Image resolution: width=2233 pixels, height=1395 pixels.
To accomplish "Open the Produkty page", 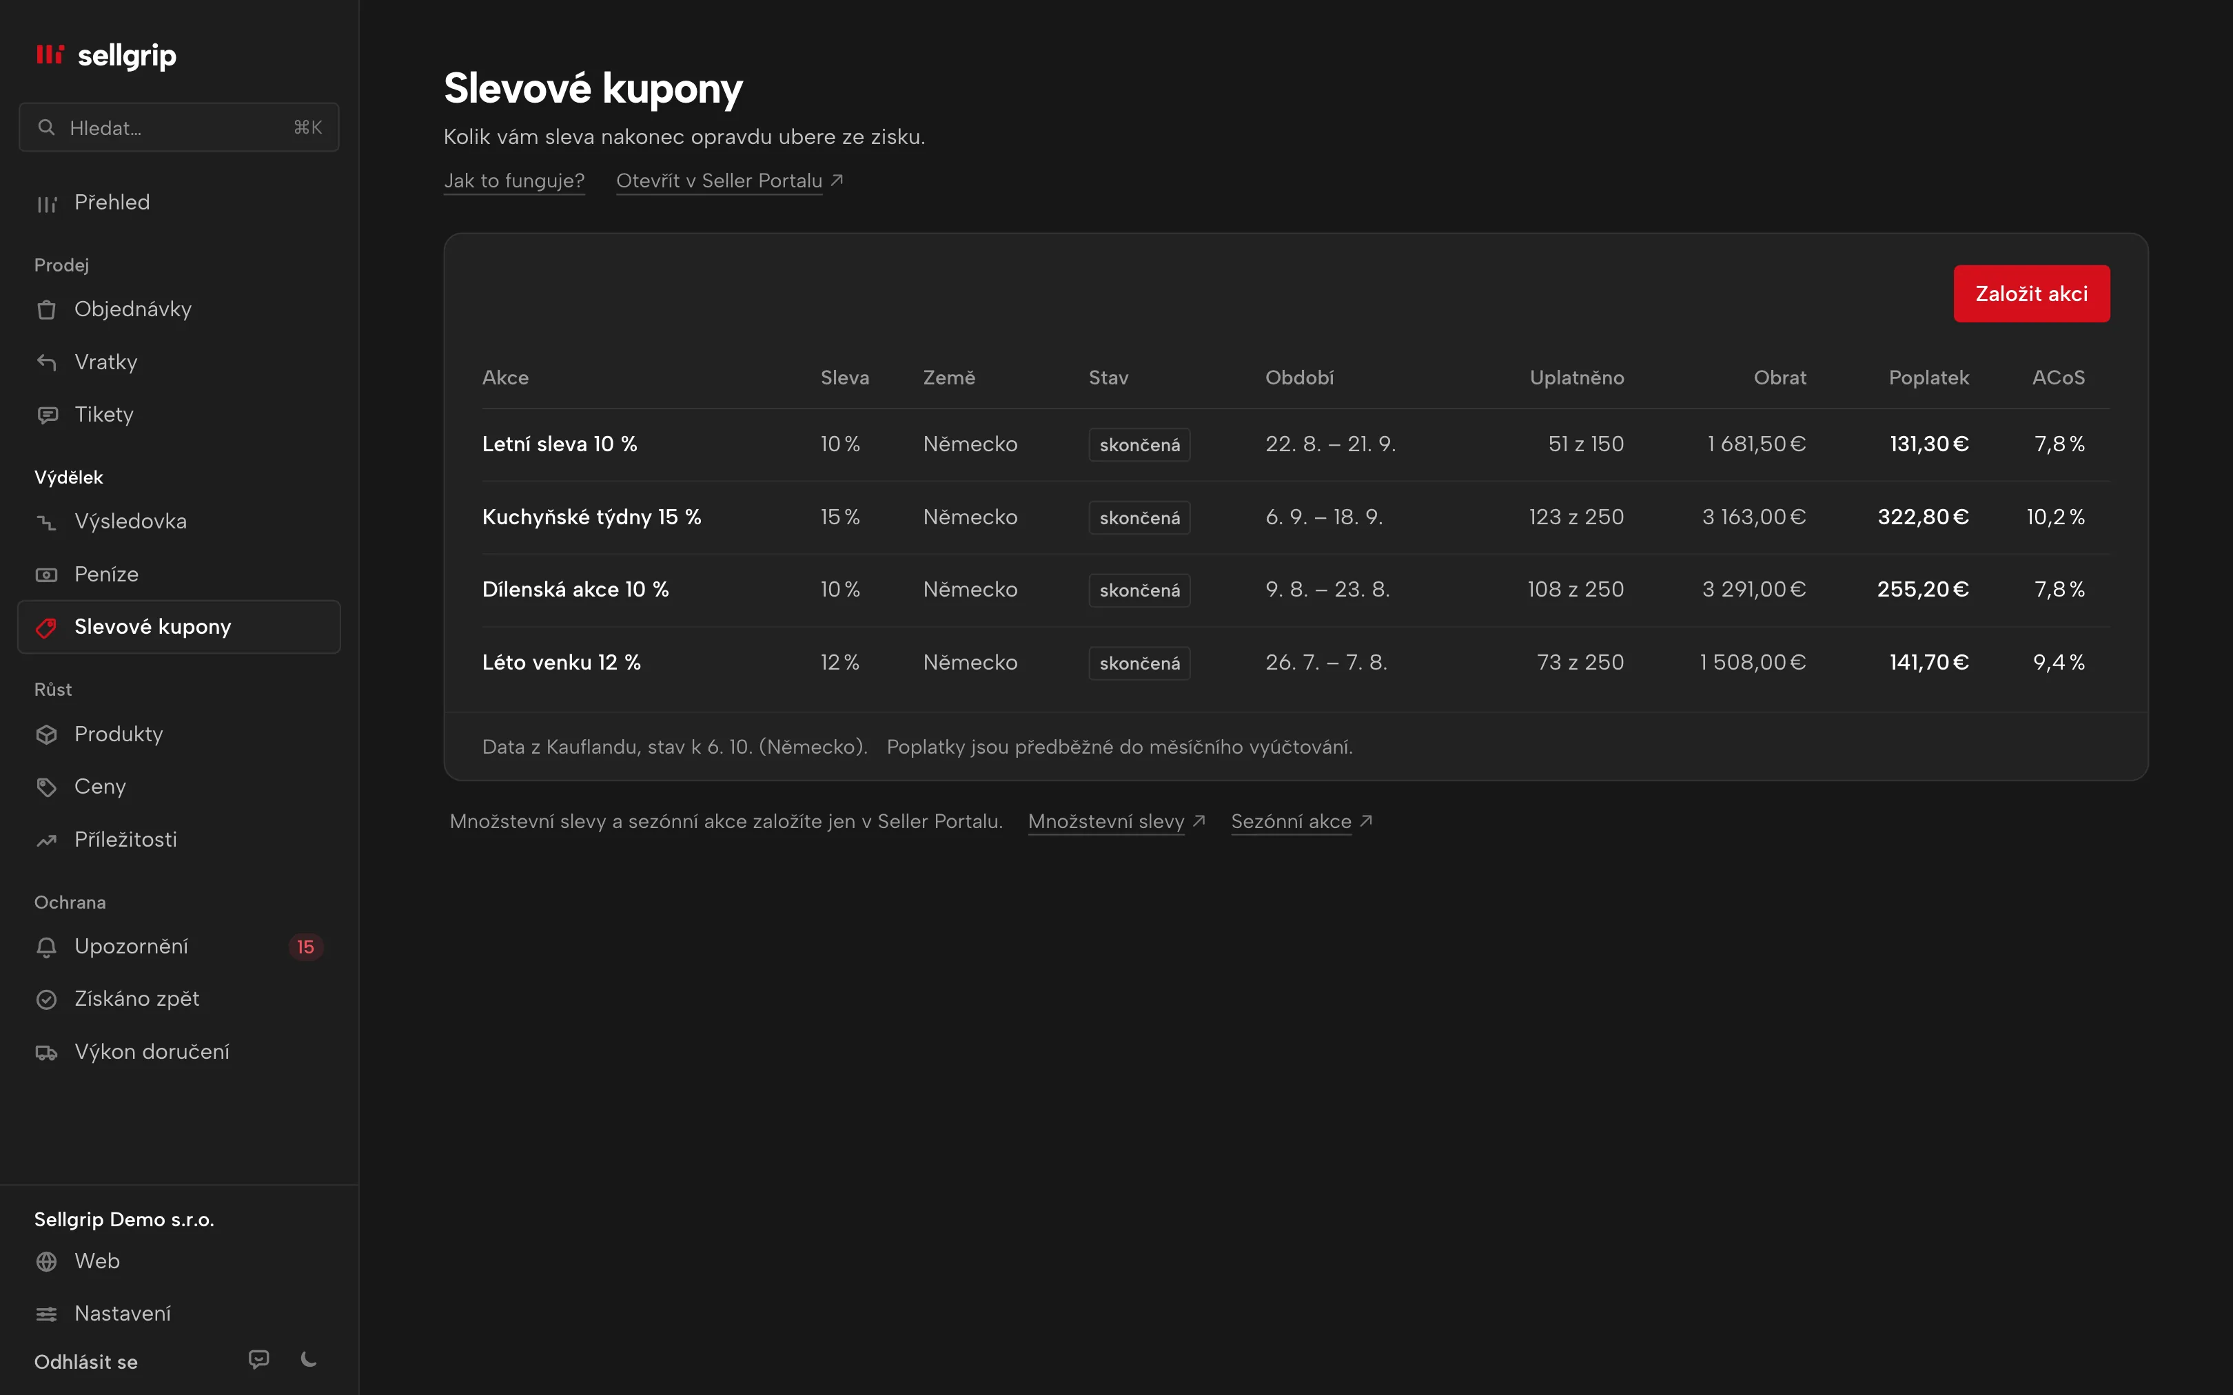I will (x=179, y=734).
